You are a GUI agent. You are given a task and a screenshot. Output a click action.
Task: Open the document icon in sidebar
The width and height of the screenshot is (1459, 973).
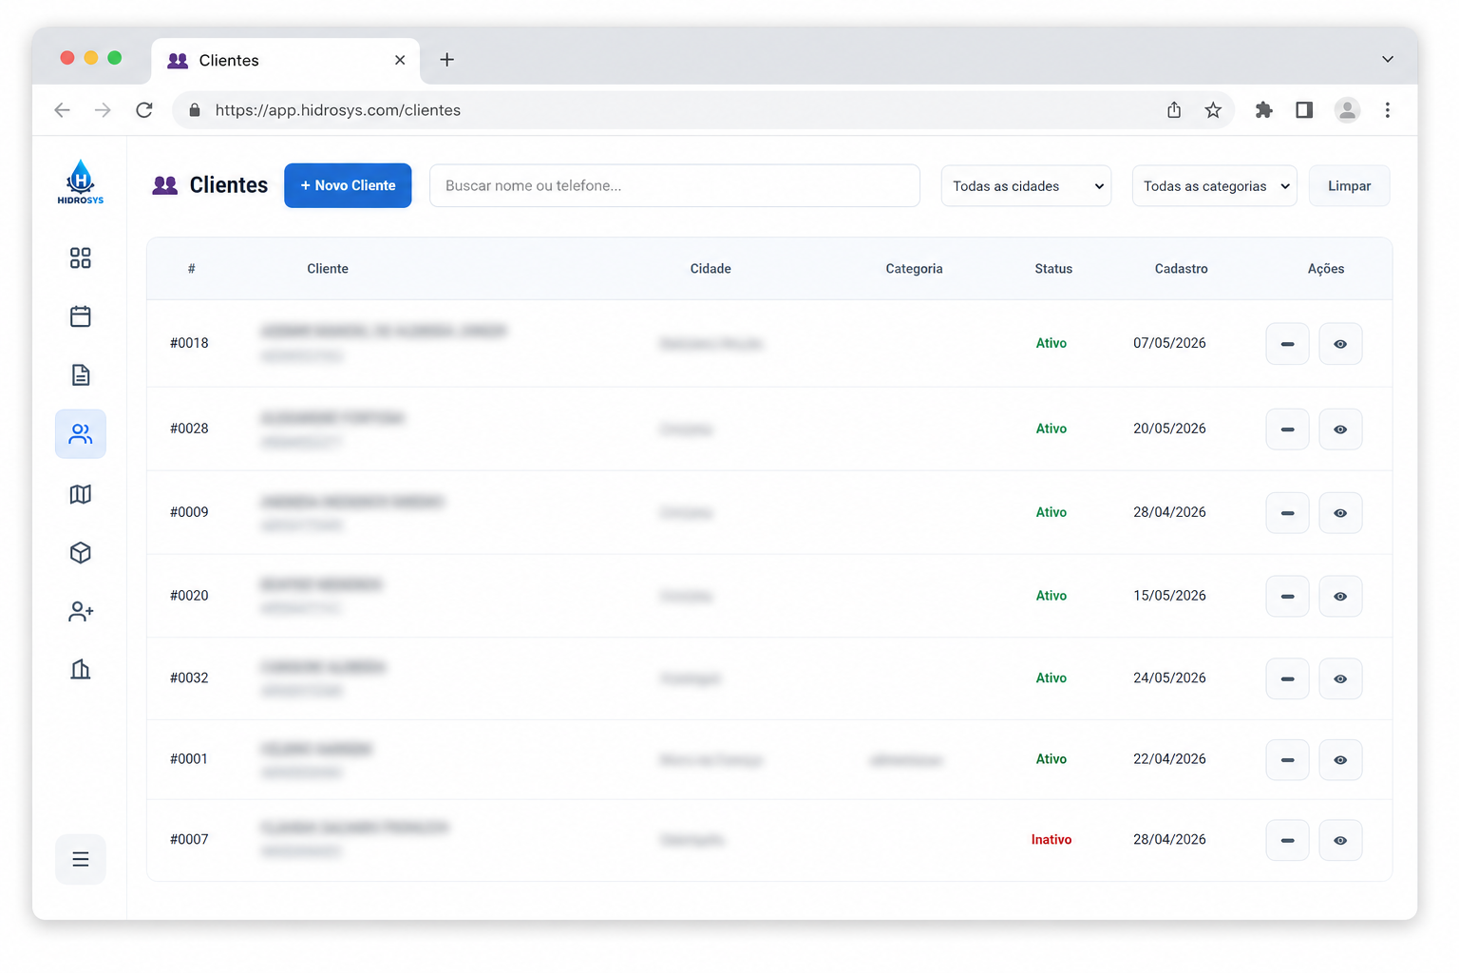point(81,375)
